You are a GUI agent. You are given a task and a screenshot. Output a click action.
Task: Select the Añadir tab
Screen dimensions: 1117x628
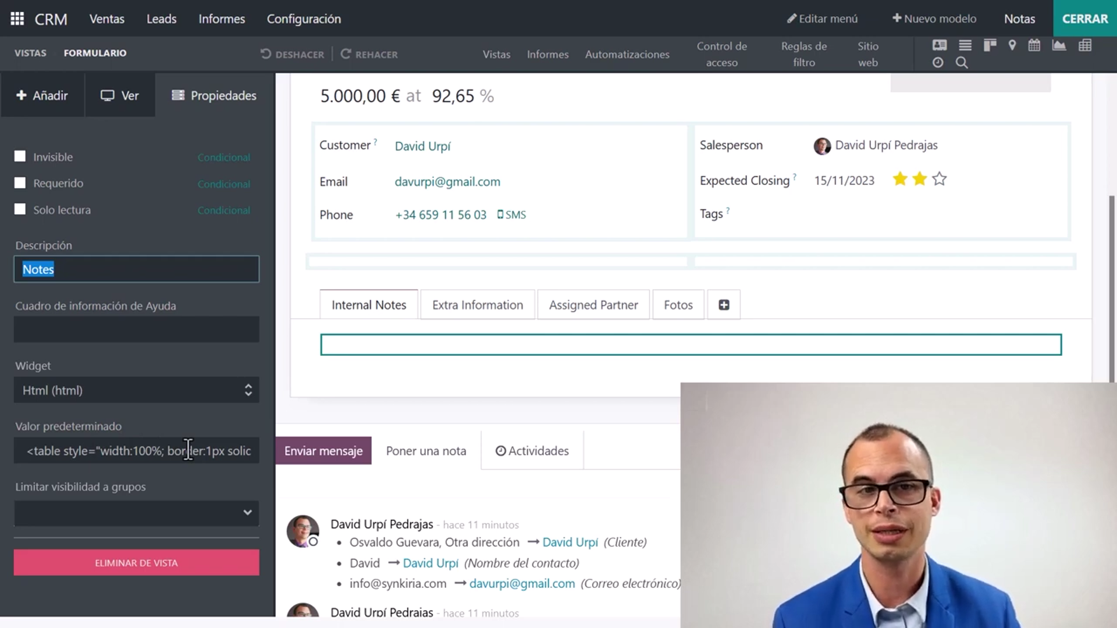point(42,95)
